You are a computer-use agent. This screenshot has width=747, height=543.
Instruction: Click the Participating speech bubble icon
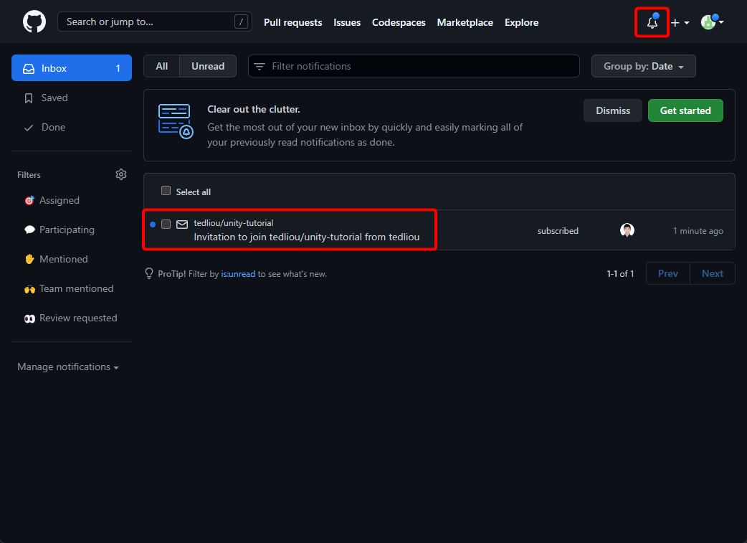pos(29,230)
